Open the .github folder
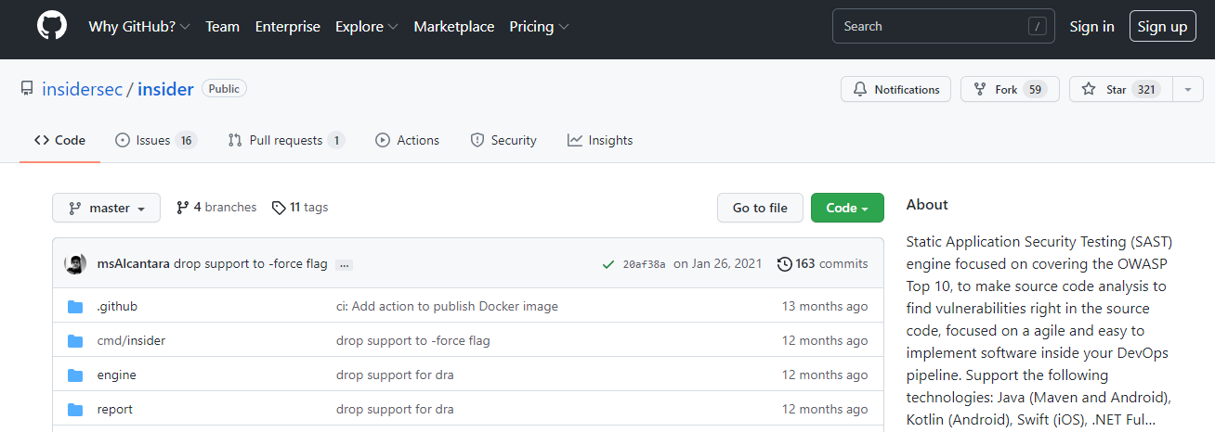Viewport: 1215px width, 432px height. [x=117, y=306]
